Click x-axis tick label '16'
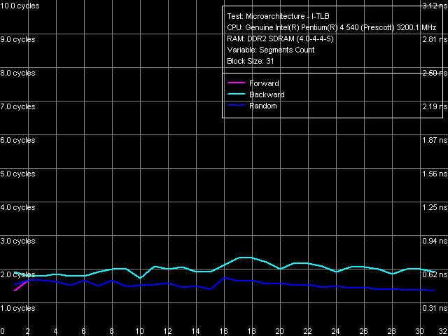This screenshot has width=448, height=336. click(223, 331)
